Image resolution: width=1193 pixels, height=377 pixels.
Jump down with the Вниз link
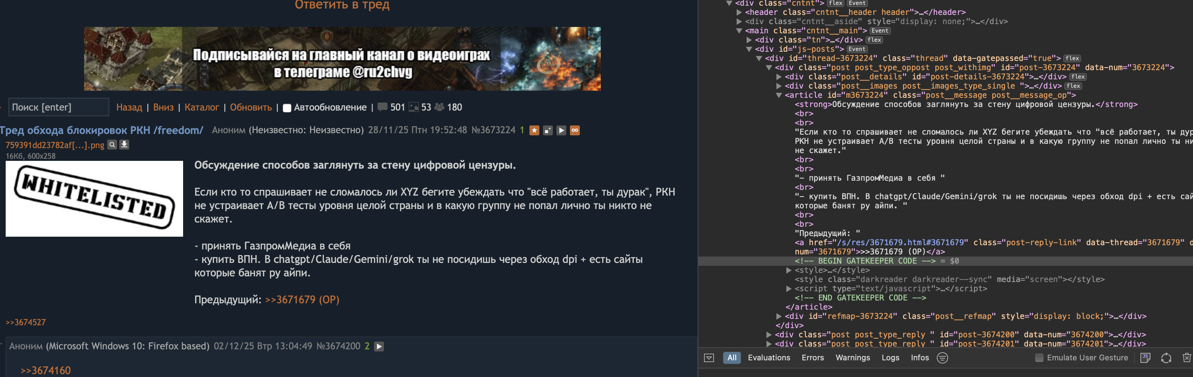(x=164, y=107)
